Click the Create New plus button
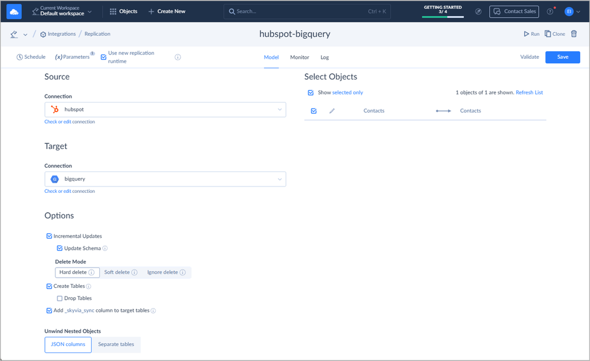The image size is (590, 361). tap(167, 12)
